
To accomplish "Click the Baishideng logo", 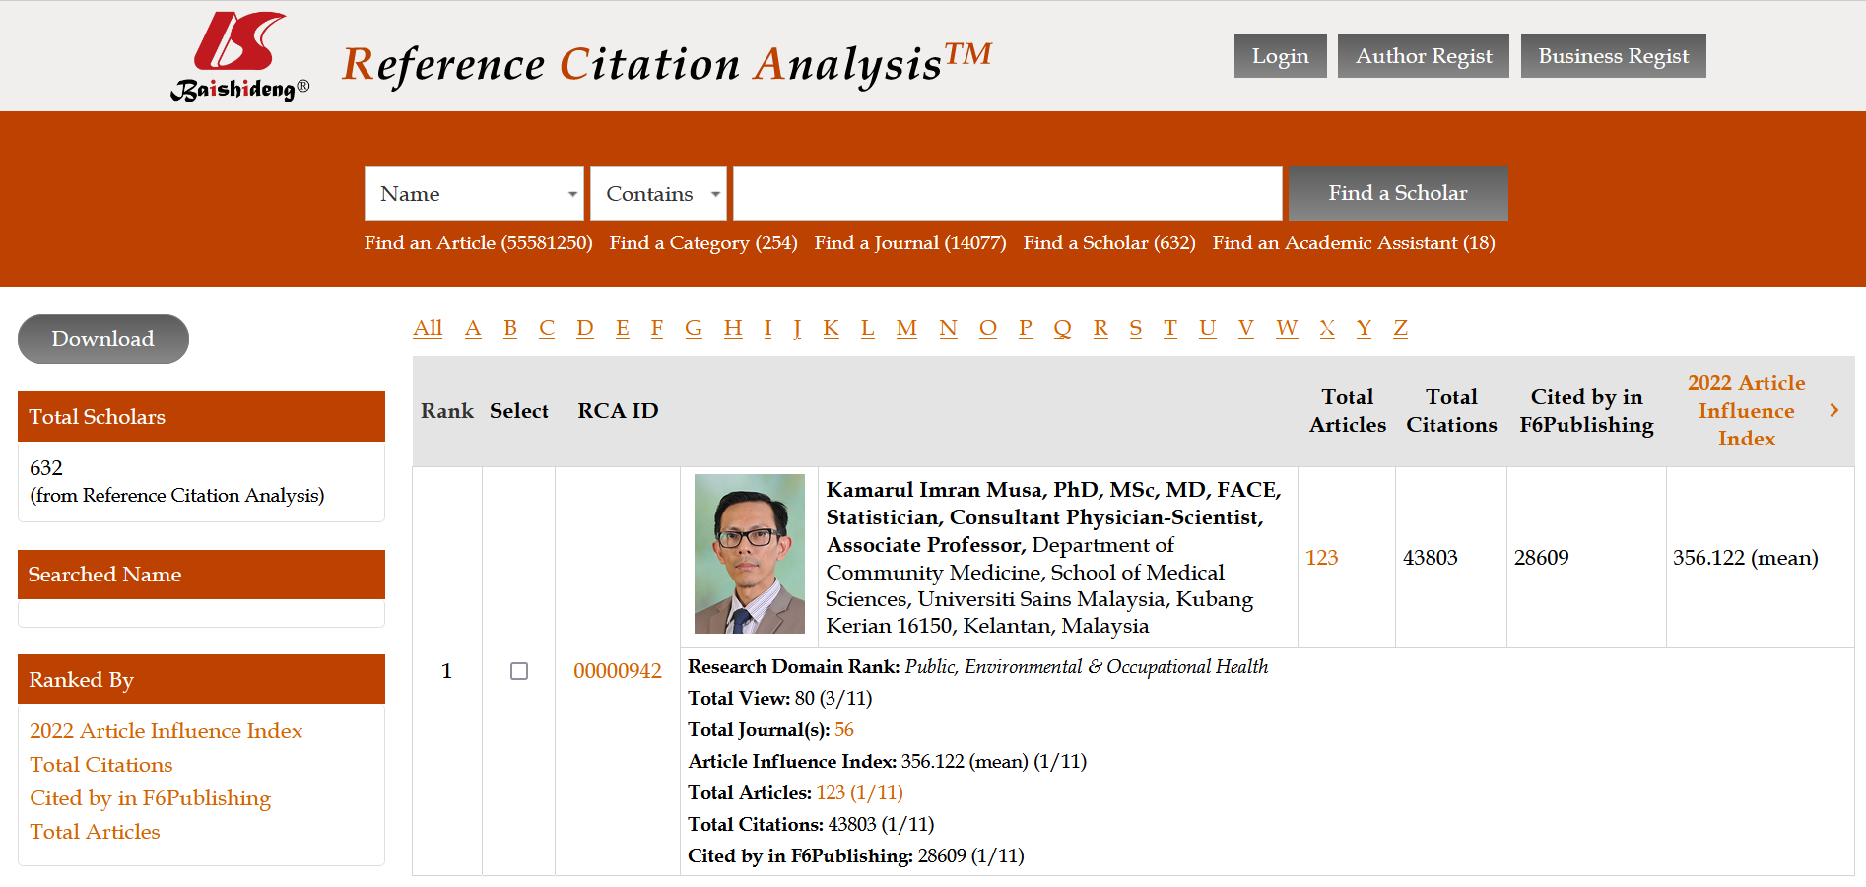I will pos(240,56).
